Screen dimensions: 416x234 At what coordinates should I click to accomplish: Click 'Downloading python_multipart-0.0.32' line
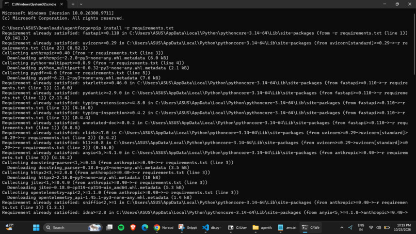98,68
